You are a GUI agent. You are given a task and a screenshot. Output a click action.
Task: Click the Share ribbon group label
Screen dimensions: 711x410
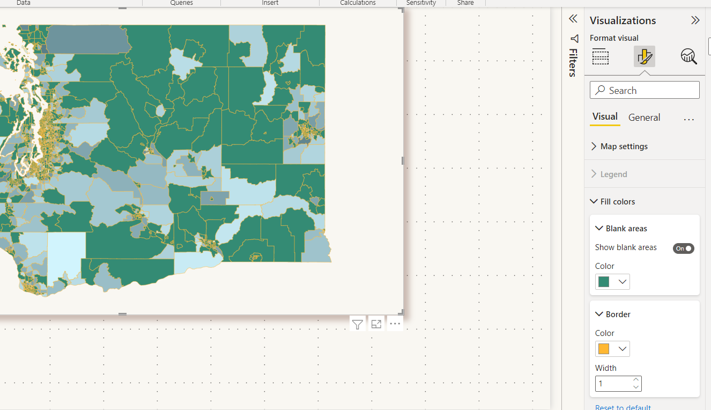coord(465,3)
